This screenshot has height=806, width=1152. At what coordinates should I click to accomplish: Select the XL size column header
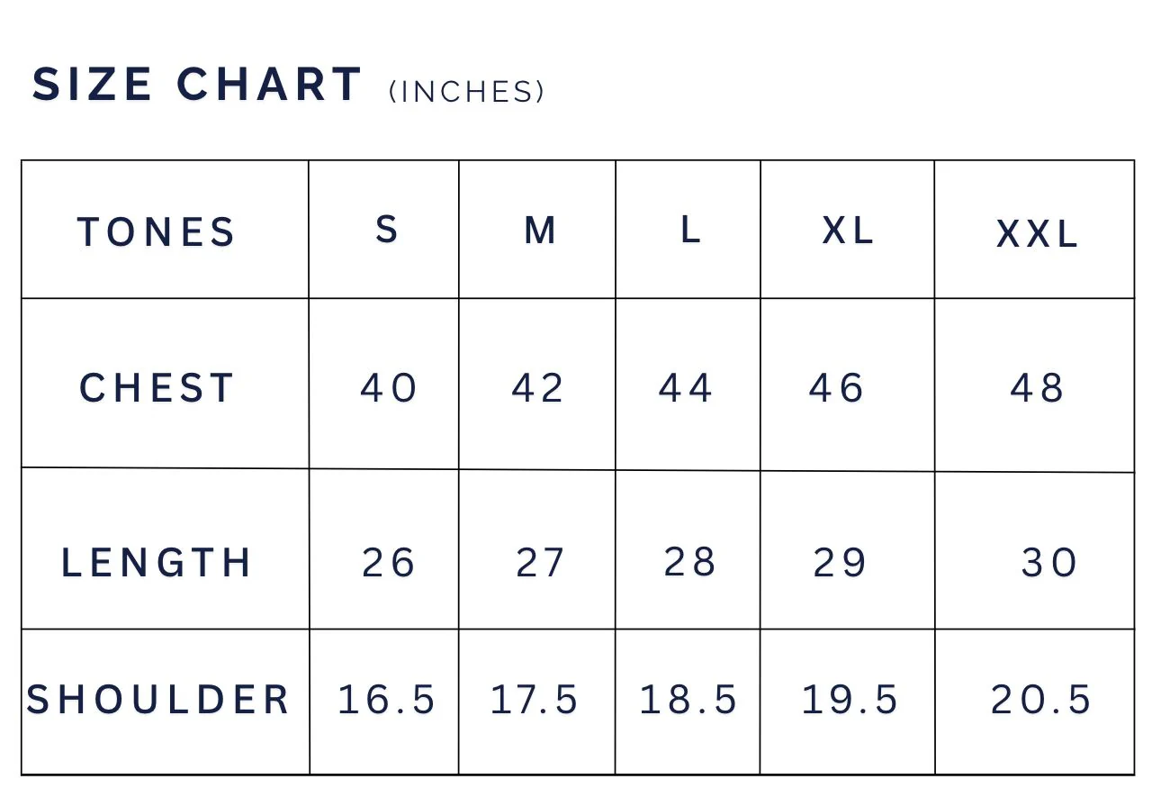(848, 231)
